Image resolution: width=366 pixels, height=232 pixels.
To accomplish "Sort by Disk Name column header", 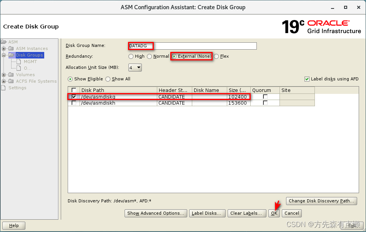I will click(210, 90).
